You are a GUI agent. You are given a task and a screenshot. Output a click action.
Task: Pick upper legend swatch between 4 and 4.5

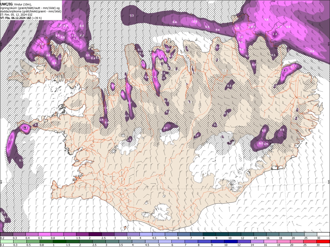pos(146,234)
